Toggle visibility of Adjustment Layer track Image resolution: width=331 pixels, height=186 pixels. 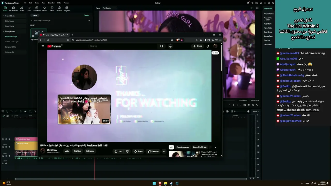(9, 139)
